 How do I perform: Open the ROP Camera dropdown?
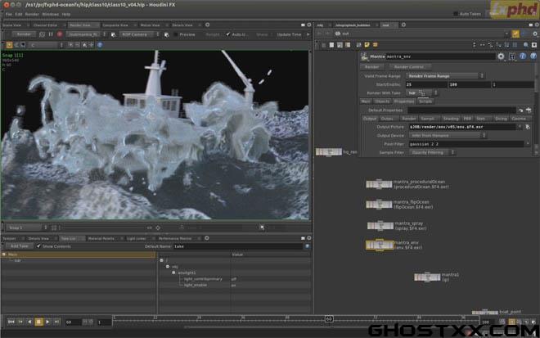click(139, 34)
